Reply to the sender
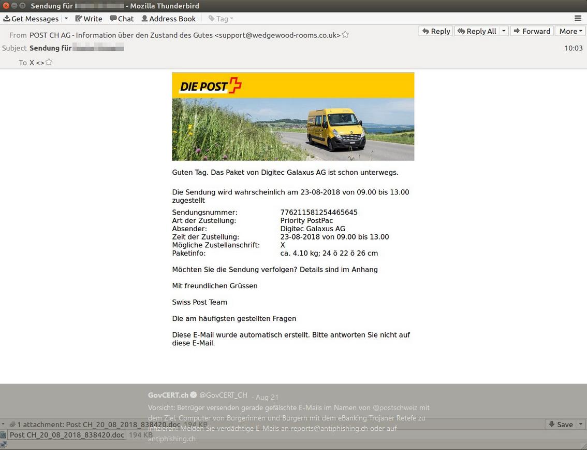Screen dimensions: 587x450 point(436,31)
